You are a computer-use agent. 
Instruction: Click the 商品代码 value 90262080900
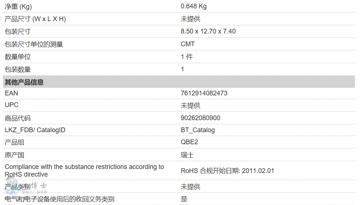200,118
